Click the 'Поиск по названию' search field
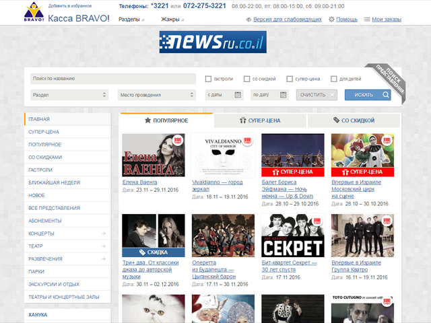The width and height of the screenshot is (431, 323). point(113,79)
